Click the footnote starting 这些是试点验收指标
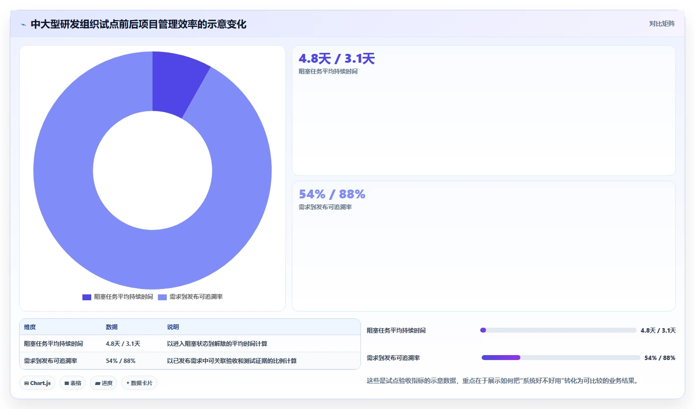 point(504,381)
